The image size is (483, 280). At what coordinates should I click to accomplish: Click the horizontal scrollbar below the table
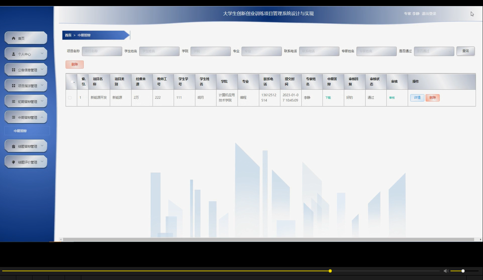click(x=268, y=239)
